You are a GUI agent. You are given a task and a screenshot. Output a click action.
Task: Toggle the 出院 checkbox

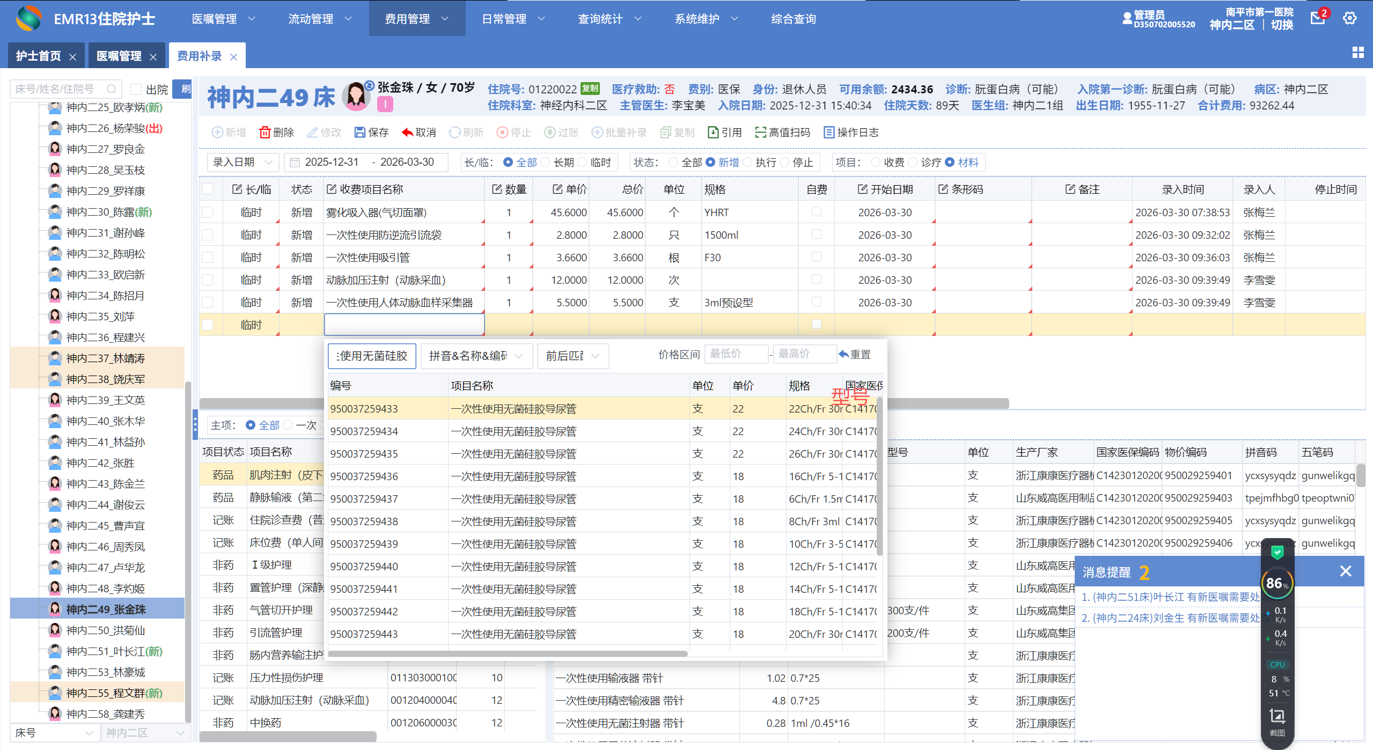click(137, 89)
